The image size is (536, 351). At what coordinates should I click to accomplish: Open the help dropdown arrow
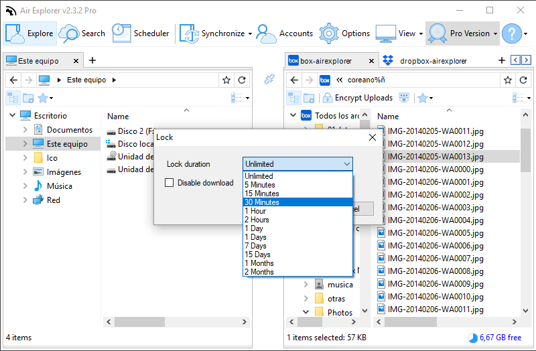pyautogui.click(x=526, y=34)
